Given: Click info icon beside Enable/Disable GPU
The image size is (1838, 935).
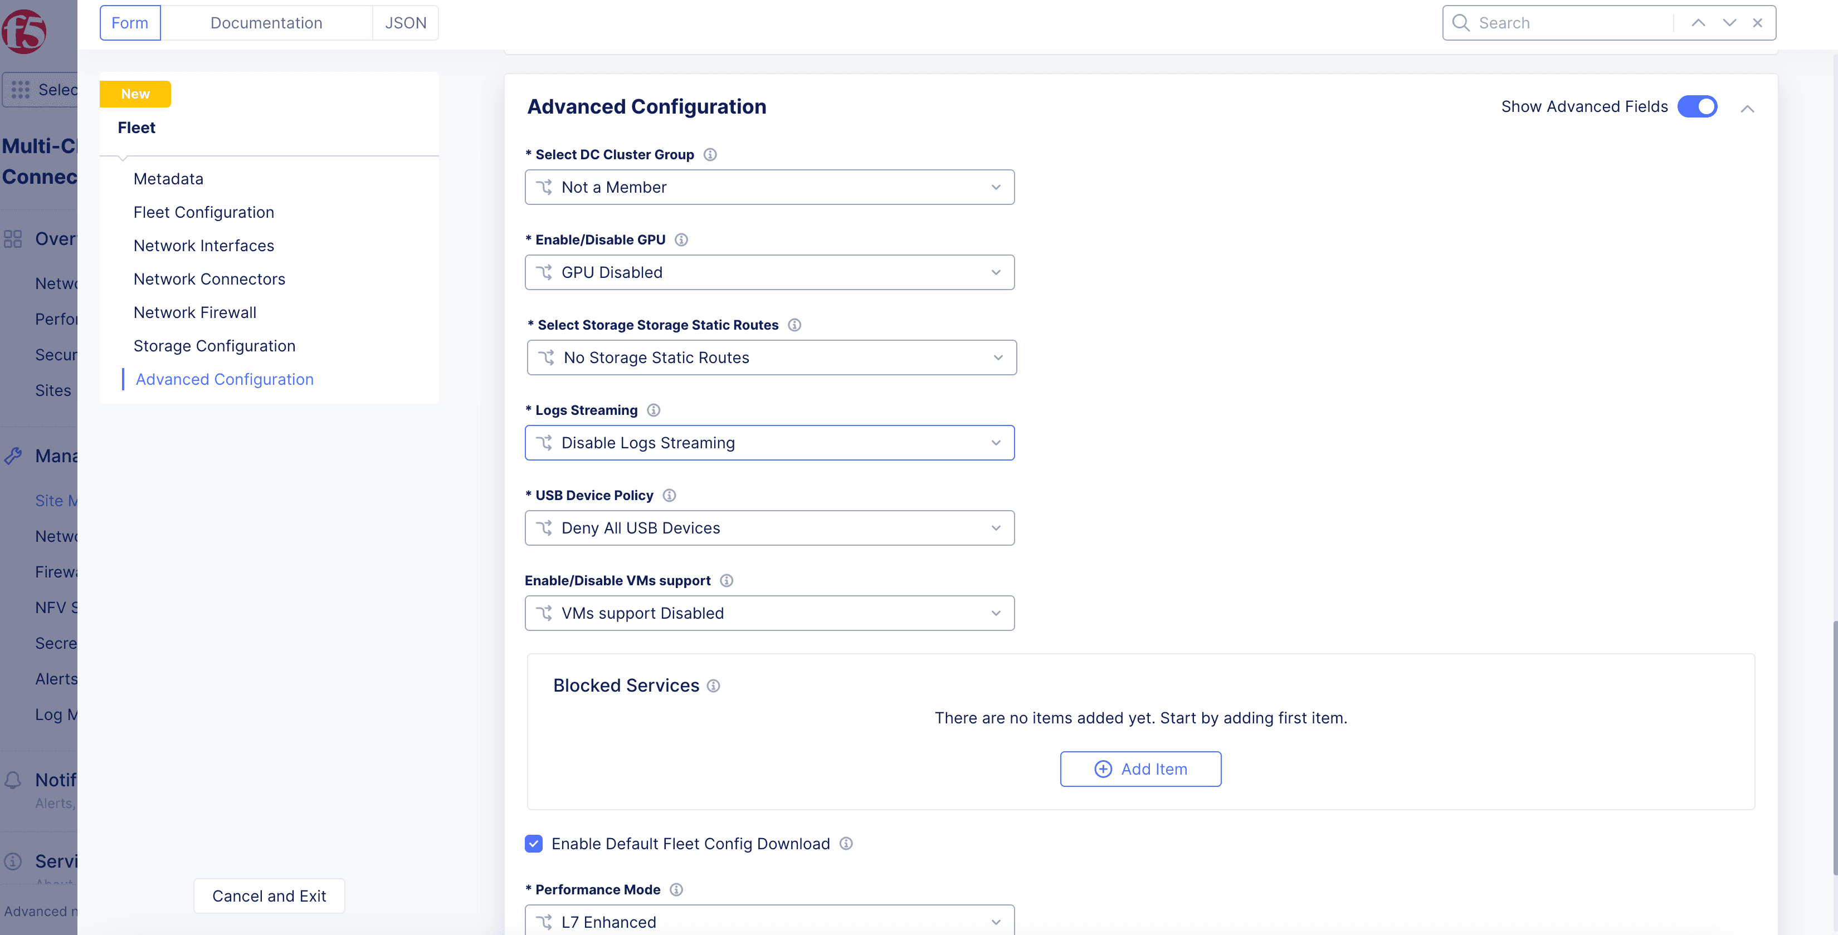Looking at the screenshot, I should [681, 239].
